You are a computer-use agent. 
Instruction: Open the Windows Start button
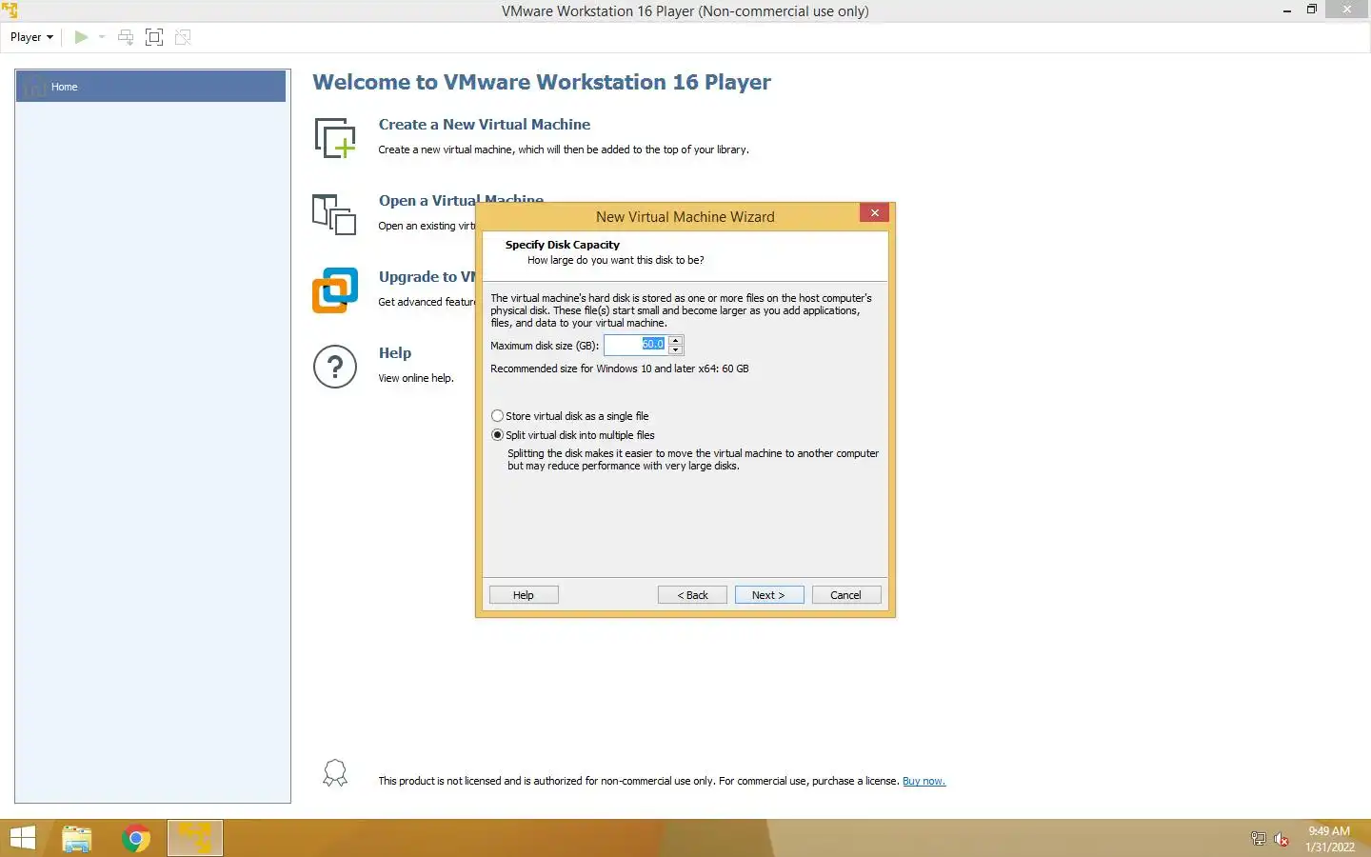22,838
